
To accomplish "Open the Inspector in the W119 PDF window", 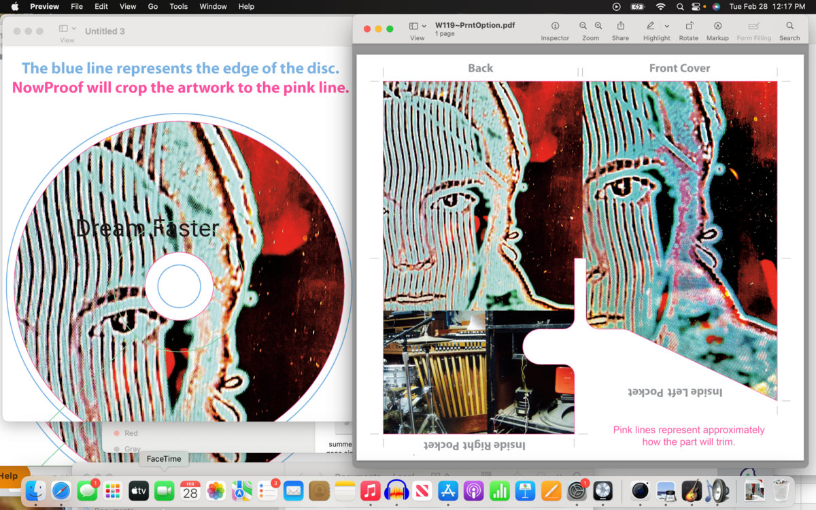I will tap(555, 26).
